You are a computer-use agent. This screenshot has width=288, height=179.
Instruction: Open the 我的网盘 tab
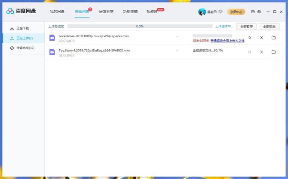[x=57, y=12]
